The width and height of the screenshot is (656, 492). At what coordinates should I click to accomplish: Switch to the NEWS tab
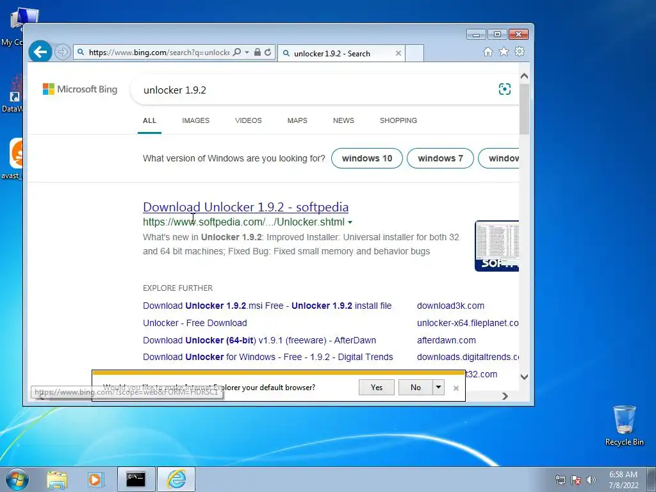point(343,120)
